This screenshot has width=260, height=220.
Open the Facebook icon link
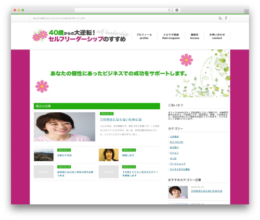226,18
